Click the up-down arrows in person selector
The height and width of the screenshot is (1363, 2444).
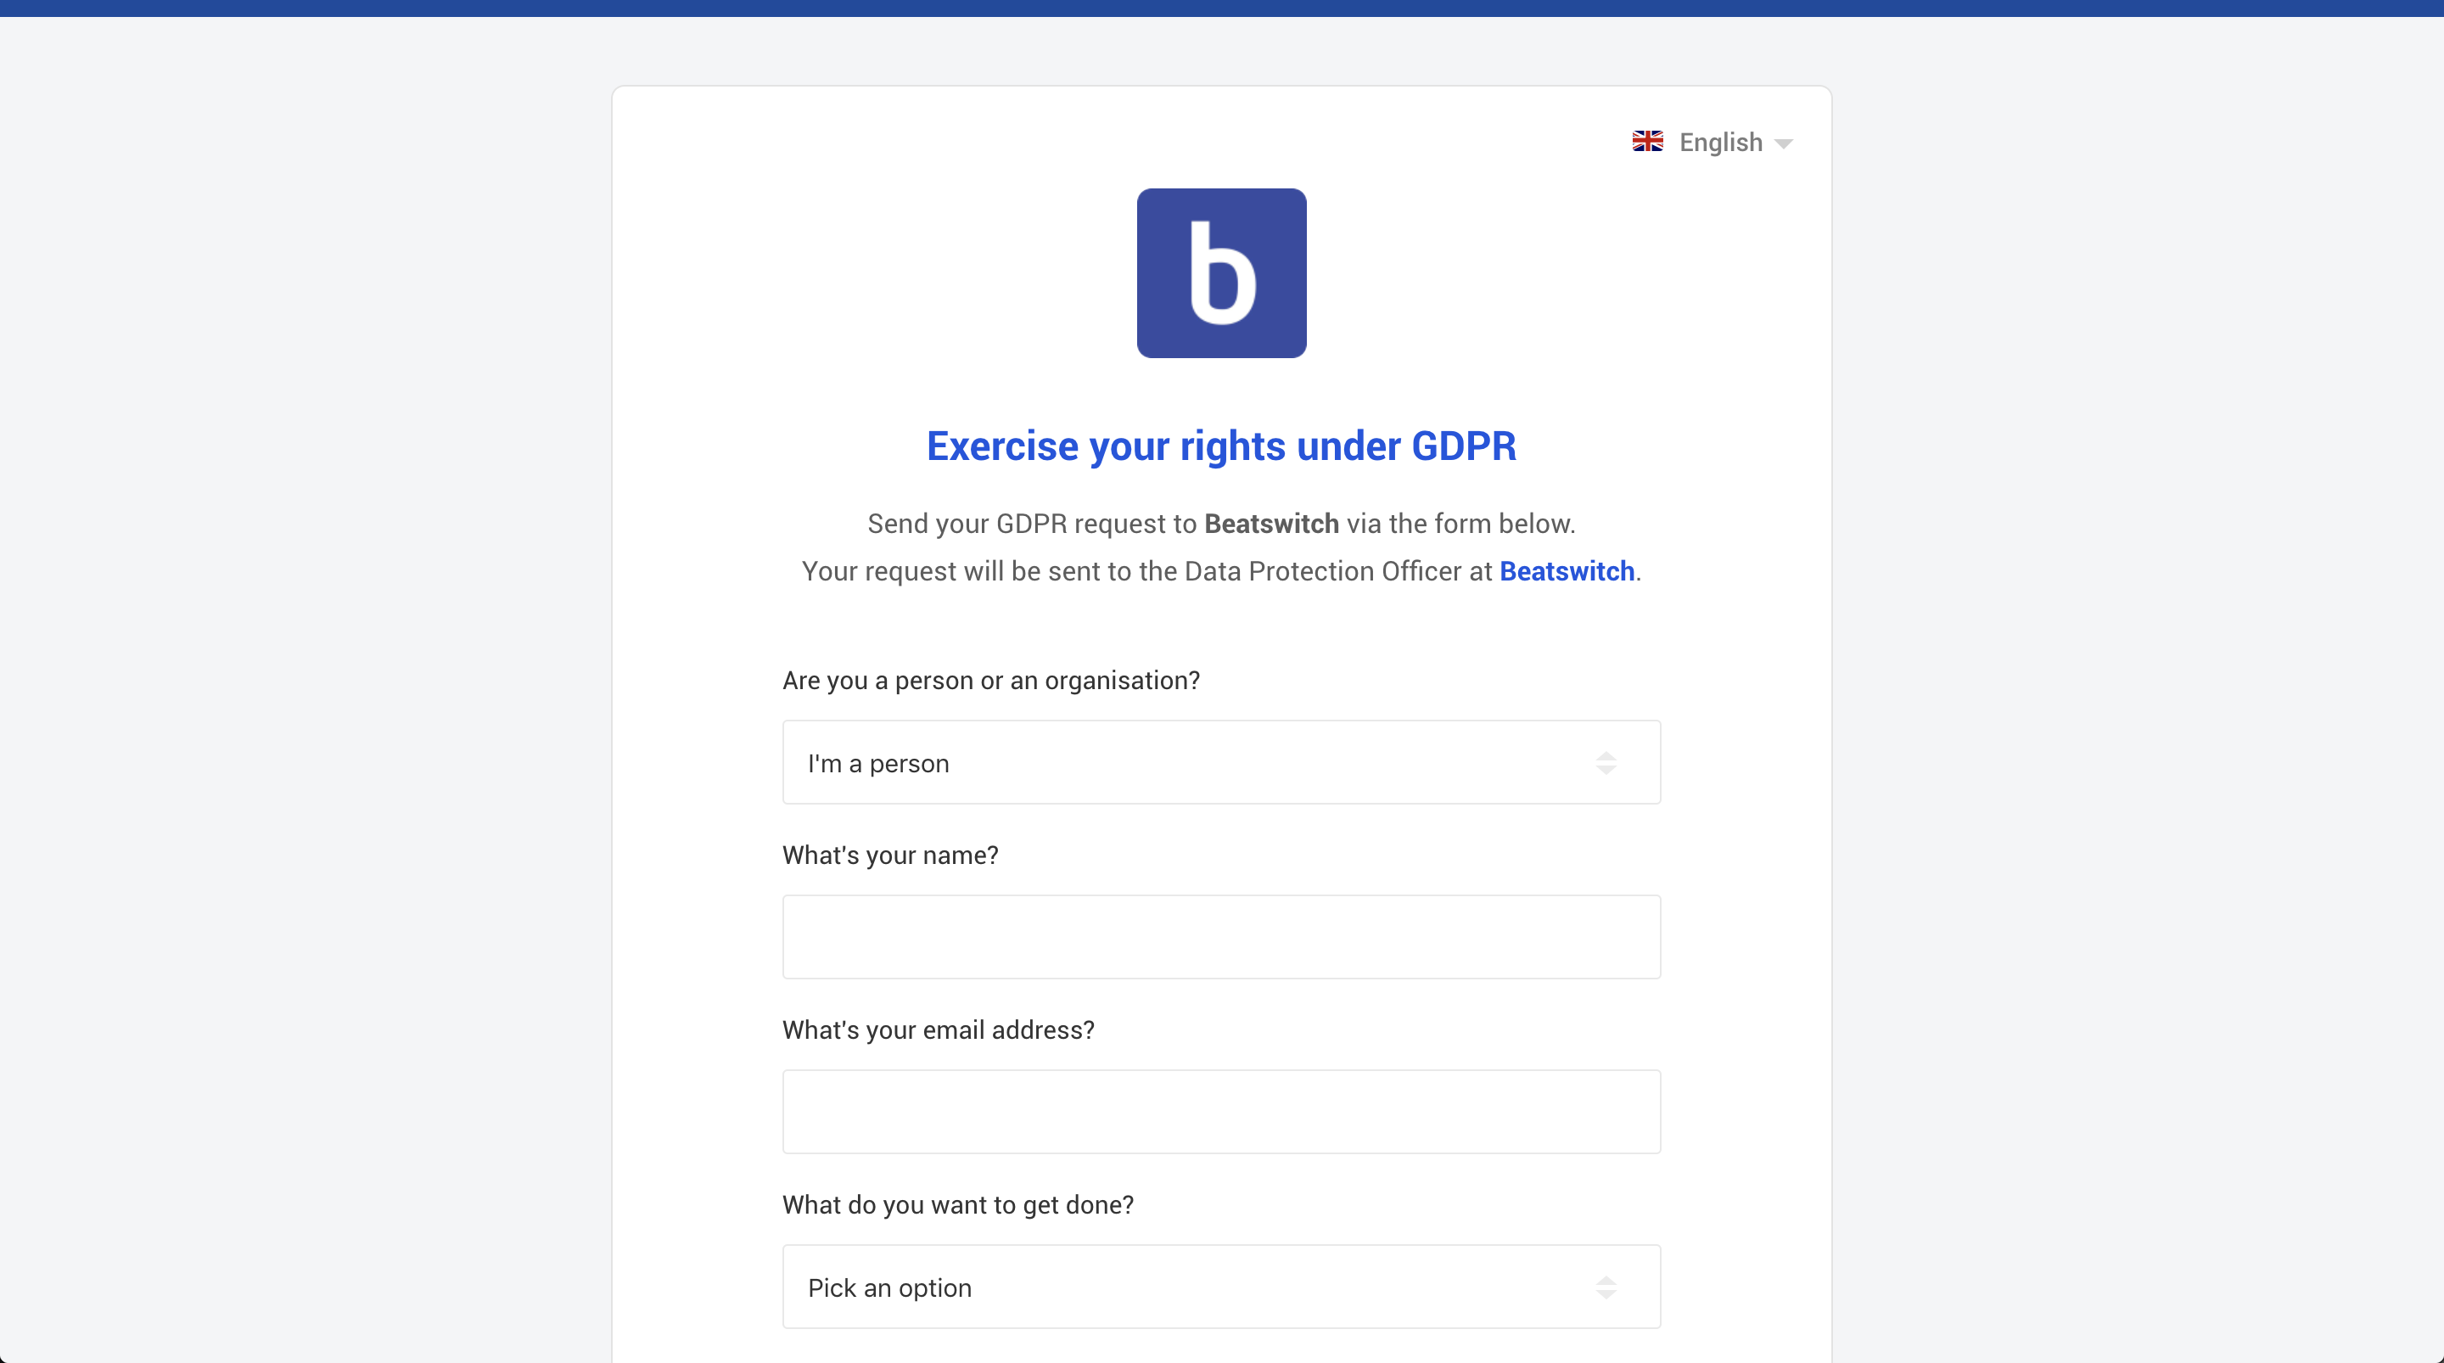point(1606,763)
